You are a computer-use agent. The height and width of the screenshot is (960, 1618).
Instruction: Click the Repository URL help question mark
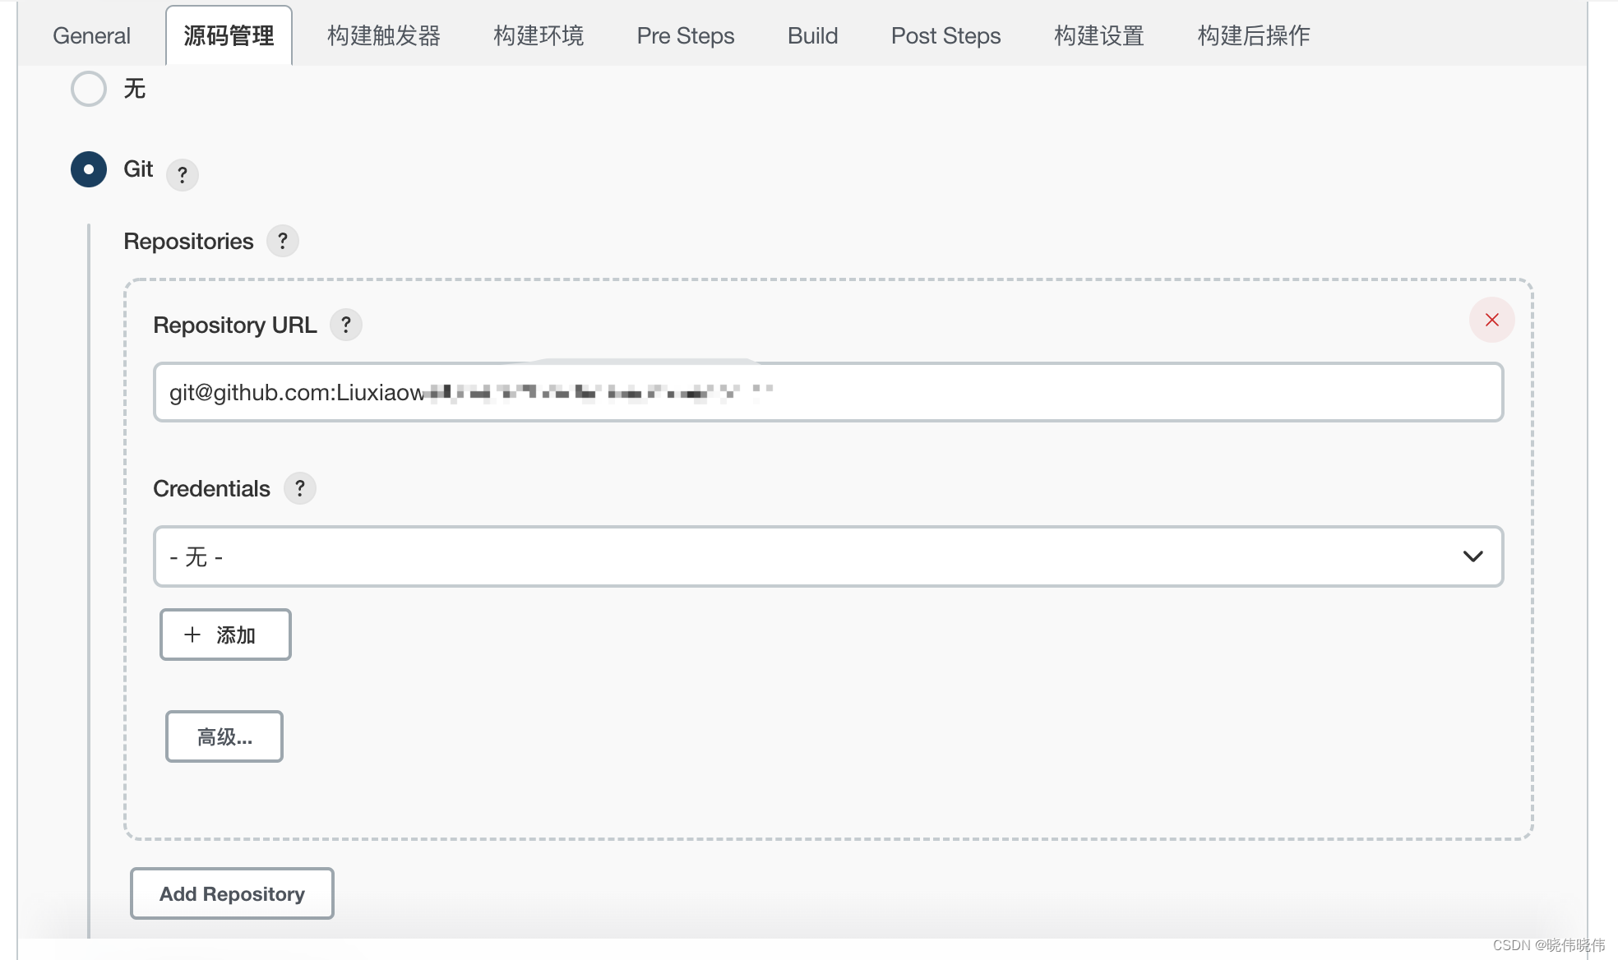click(x=345, y=325)
